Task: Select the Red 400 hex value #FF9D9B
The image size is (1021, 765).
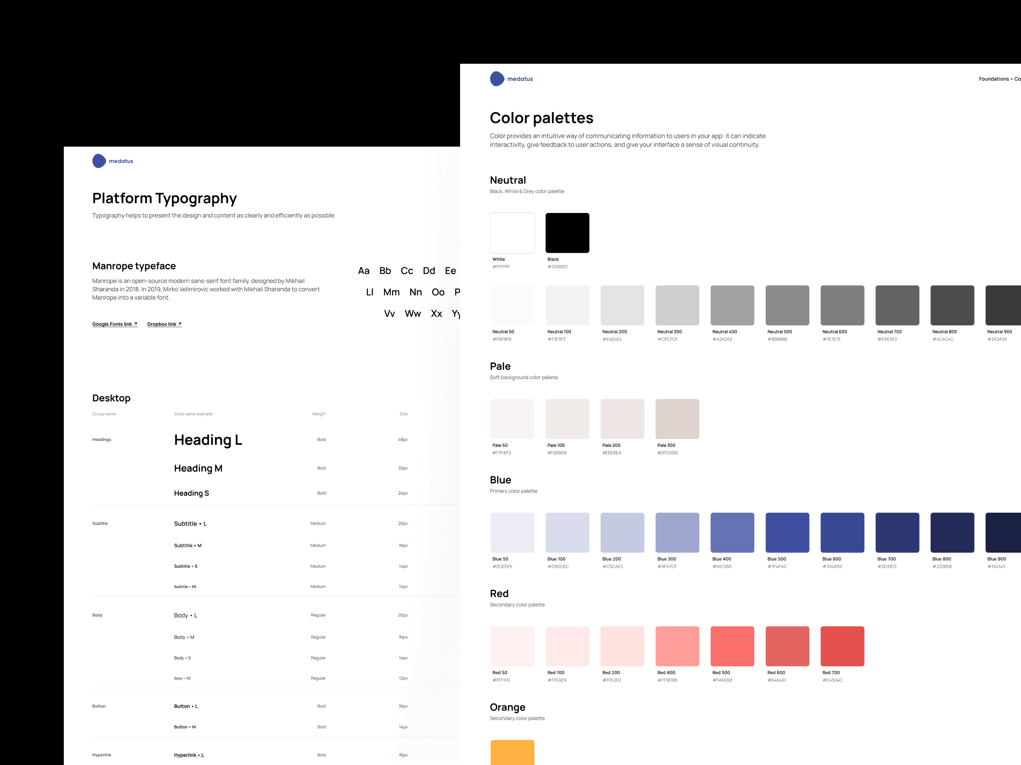Action: pos(667,680)
